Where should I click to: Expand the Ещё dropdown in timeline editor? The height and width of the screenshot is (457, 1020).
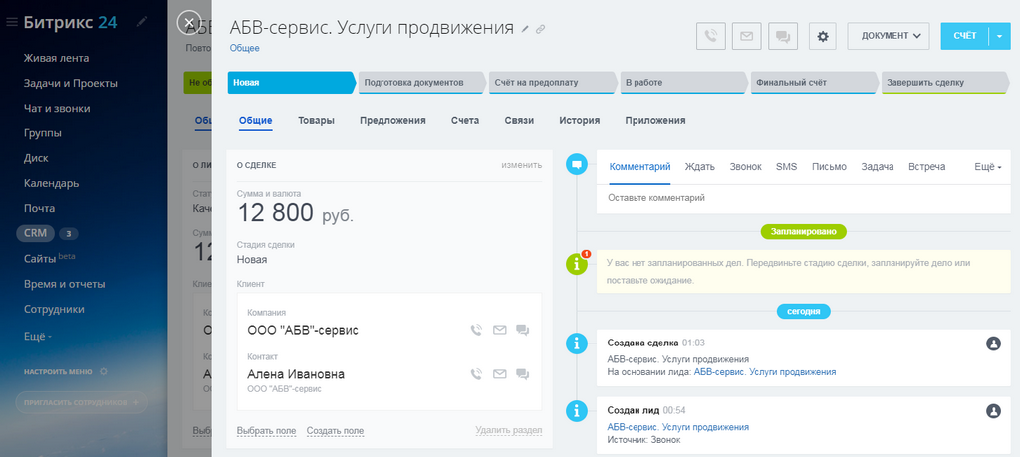point(988,167)
